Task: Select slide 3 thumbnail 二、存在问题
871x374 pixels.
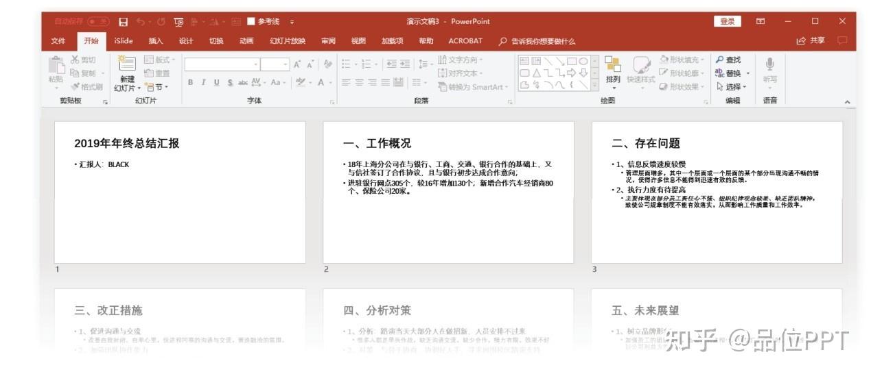Action: pos(717,192)
